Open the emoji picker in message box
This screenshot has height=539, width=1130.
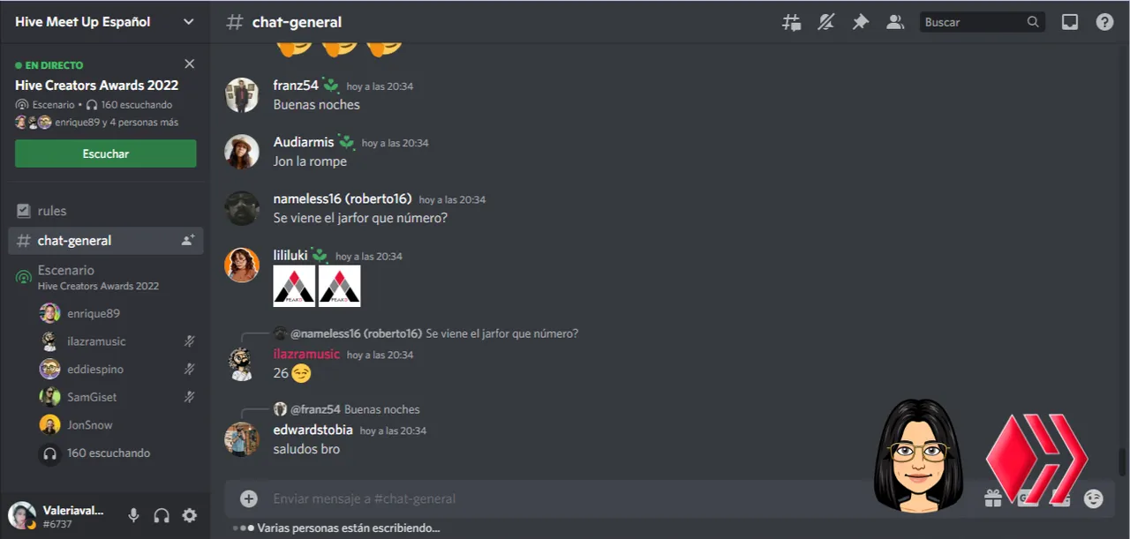1094,499
